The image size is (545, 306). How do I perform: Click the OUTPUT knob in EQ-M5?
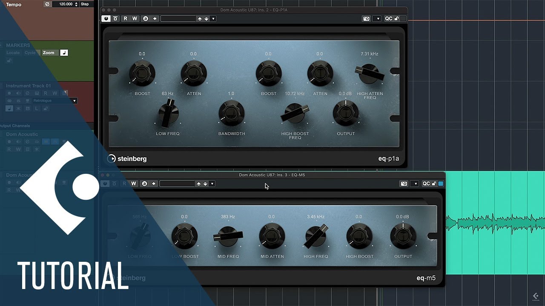coord(403,236)
